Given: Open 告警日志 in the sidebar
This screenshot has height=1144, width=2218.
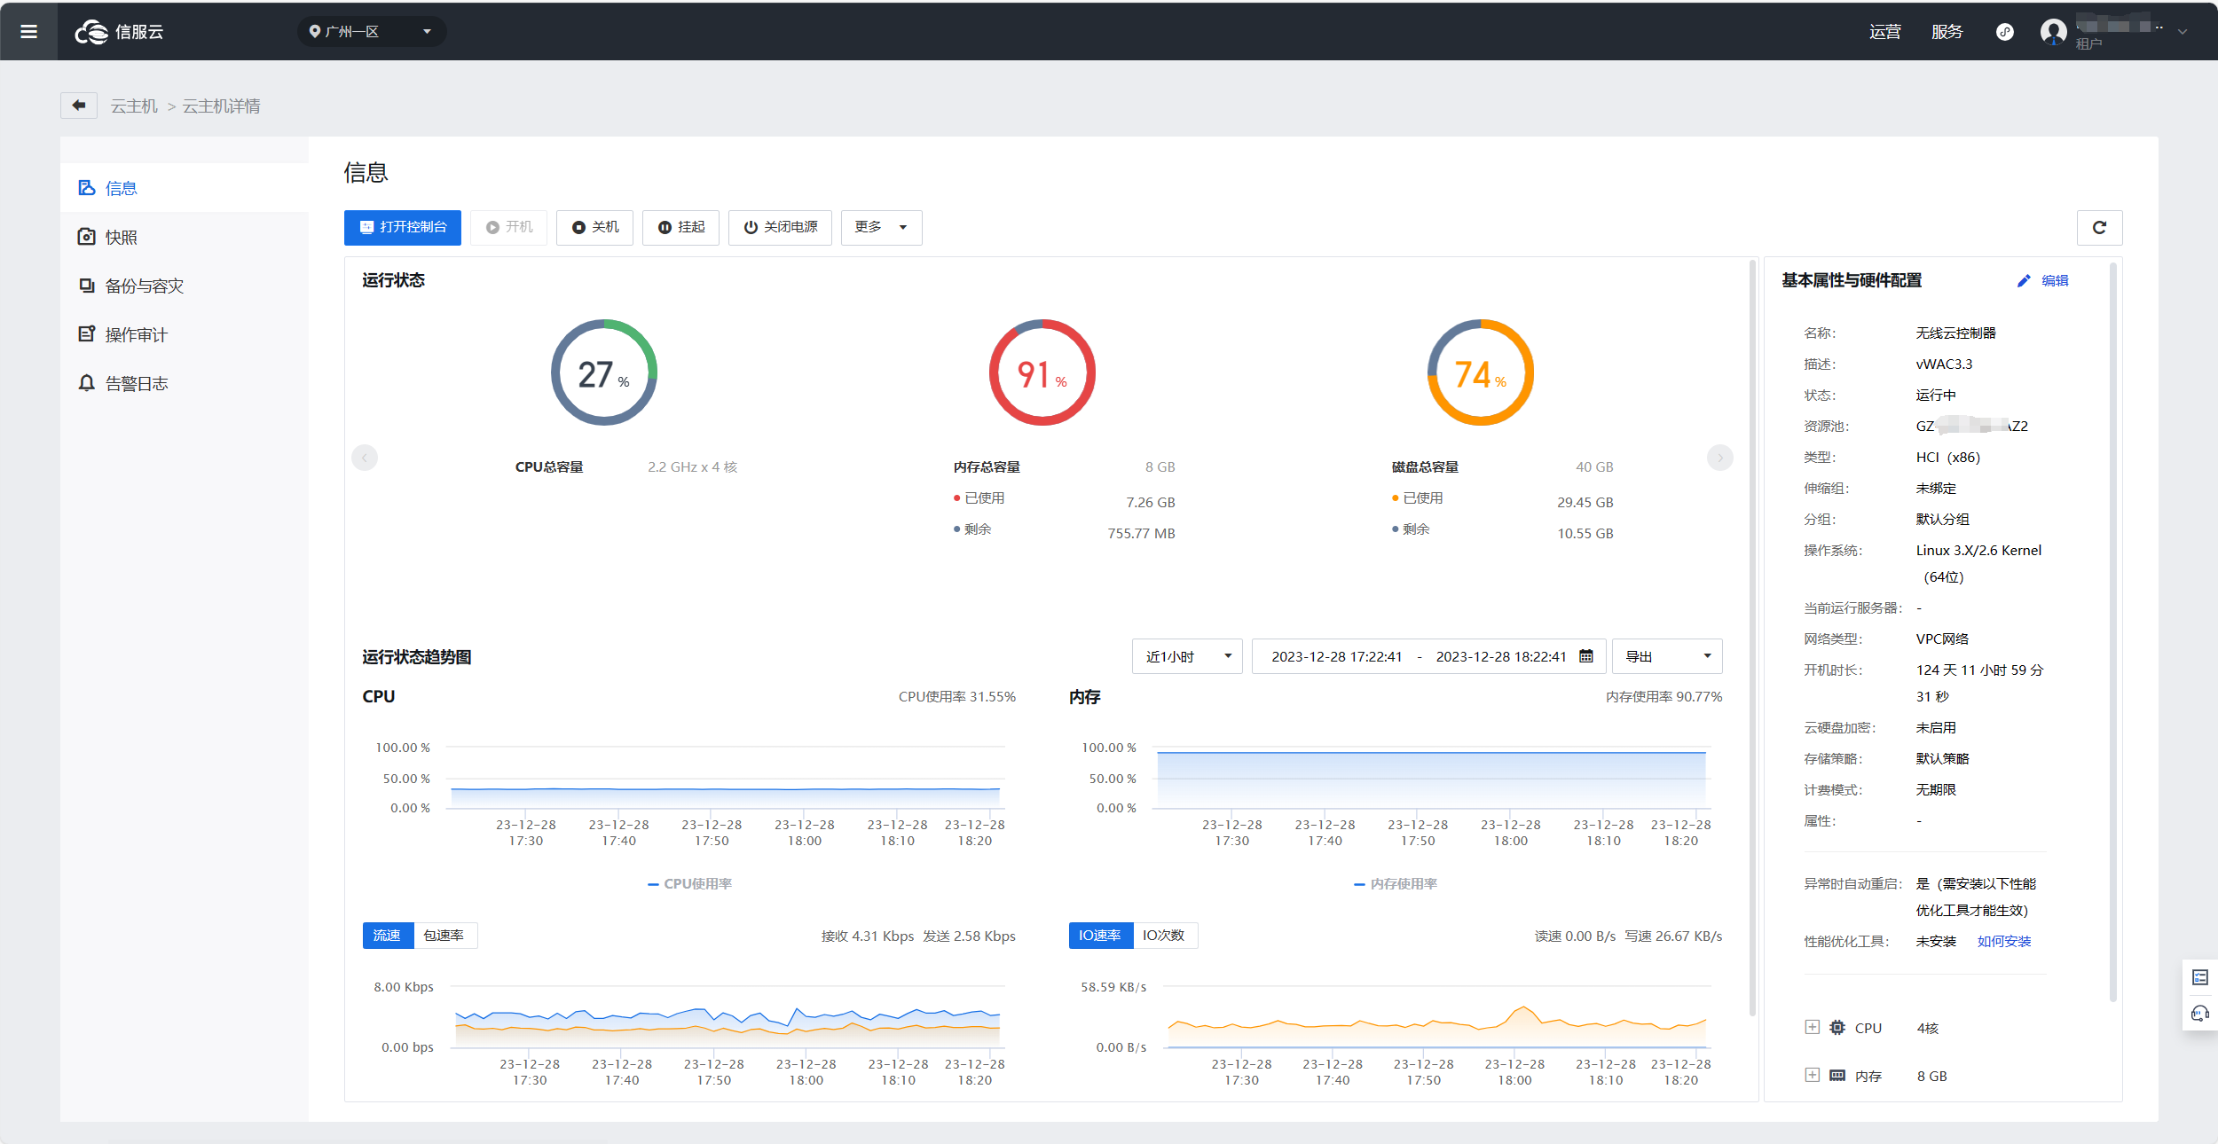Looking at the screenshot, I should pos(136,383).
